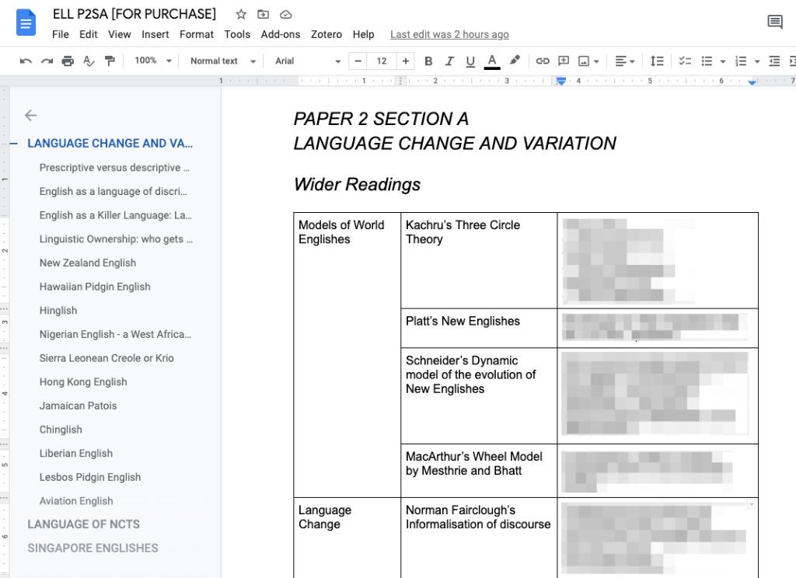Open the Insert image icon
Viewport: 796px width, 578px height.
point(583,61)
